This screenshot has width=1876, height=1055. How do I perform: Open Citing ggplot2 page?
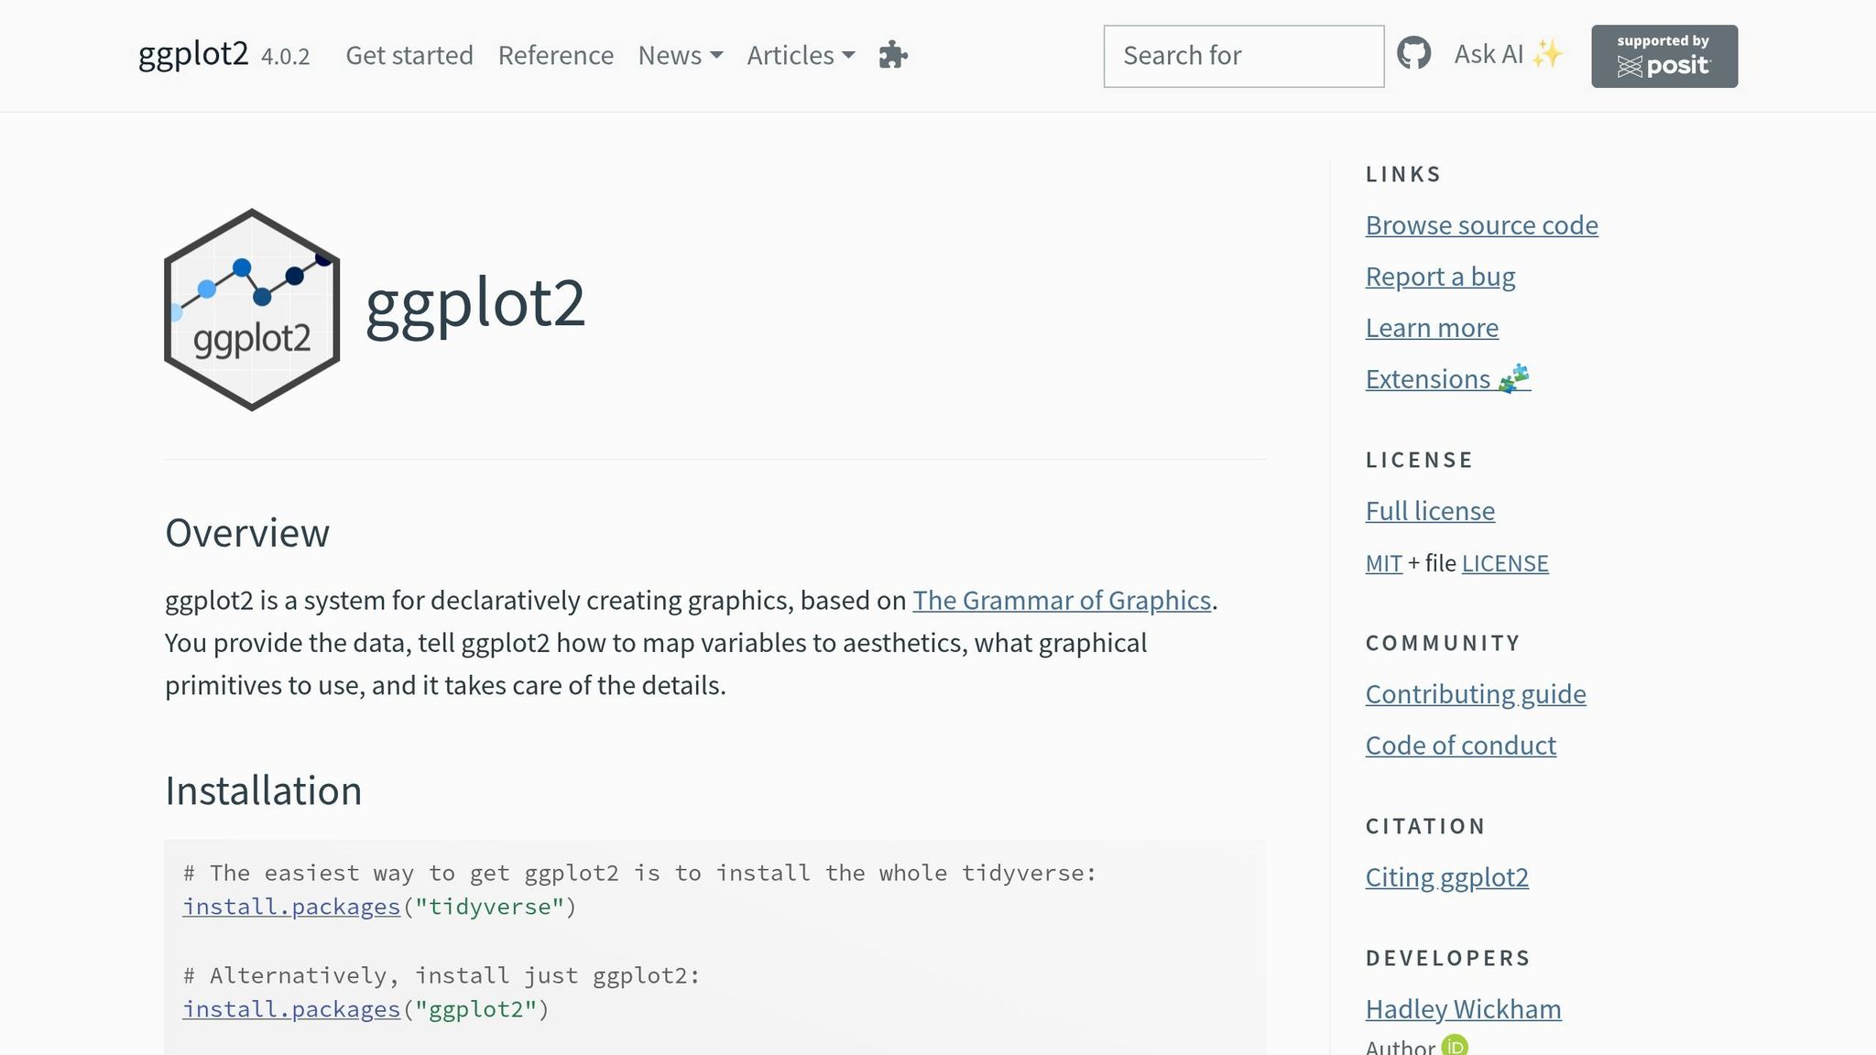1447,876
